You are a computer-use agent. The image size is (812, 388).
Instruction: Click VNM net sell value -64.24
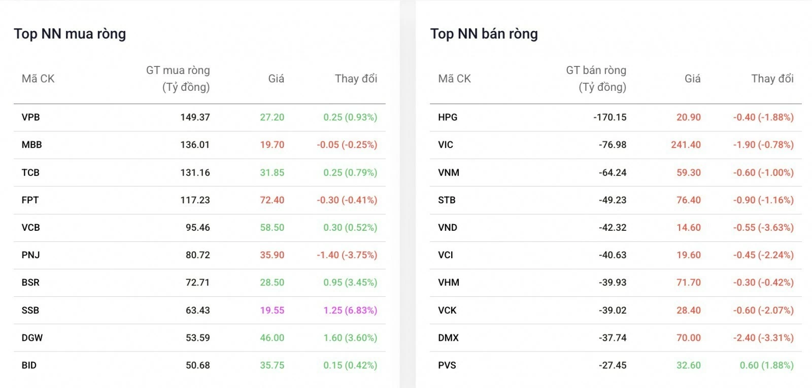613,172
